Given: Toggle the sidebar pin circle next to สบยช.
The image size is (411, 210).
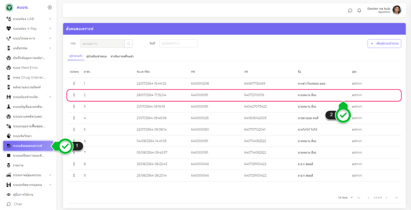Looking at the screenshot, I should 50,7.
